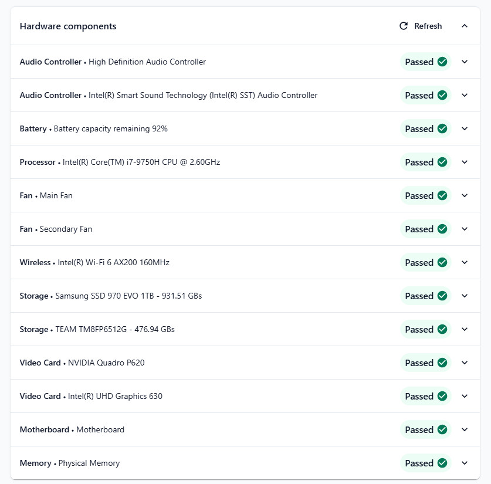The width and height of the screenshot is (491, 484).
Task: Expand the NVIDIA Quadro P620 row
Action: click(x=465, y=363)
